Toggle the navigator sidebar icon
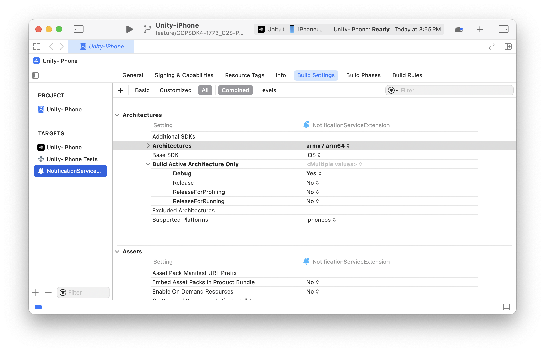The image size is (545, 352). click(x=79, y=29)
